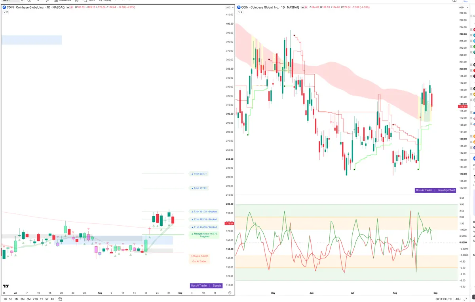The height and width of the screenshot is (302, 475).
Task: Open left chart settings gear icon
Action: click(230, 293)
